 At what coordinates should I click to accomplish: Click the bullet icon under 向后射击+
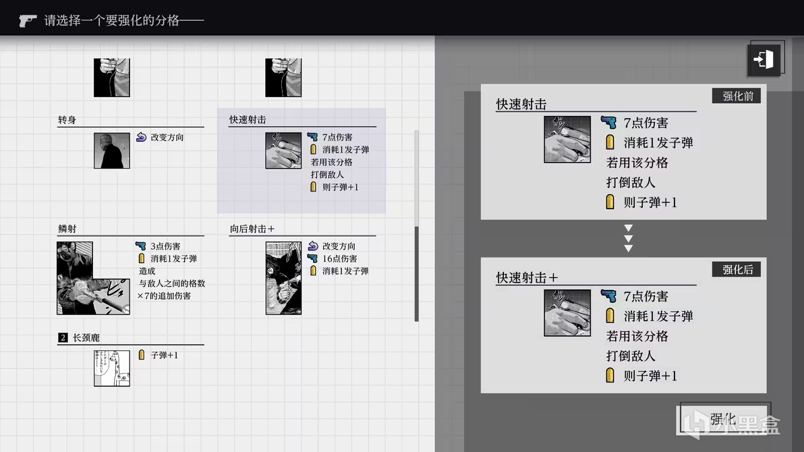[x=313, y=271]
